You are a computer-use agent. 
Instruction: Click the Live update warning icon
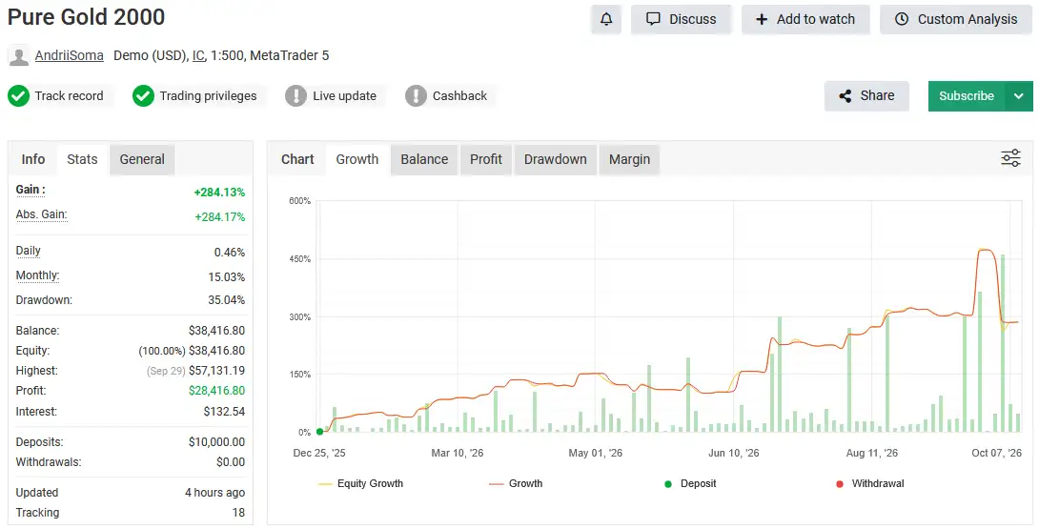tap(295, 96)
